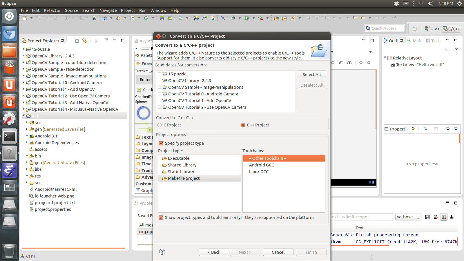The height and width of the screenshot is (261, 464).
Task: Click the clear log icon in LogCat
Action: click(436, 217)
